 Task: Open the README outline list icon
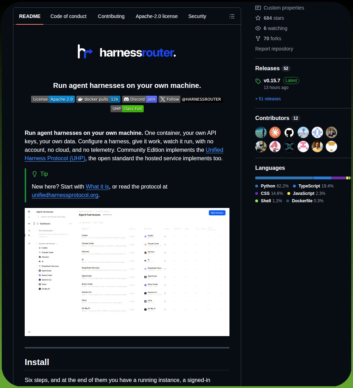click(x=232, y=16)
